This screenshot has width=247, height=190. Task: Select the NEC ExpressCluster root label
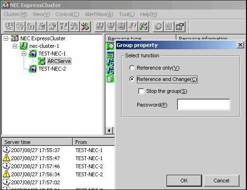[x=43, y=38]
